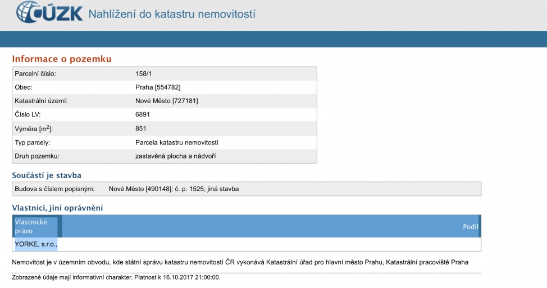This screenshot has width=547, height=288.
Task: Select the 'Vlastníci, jiní oprávnění' heading
Action: 57,208
